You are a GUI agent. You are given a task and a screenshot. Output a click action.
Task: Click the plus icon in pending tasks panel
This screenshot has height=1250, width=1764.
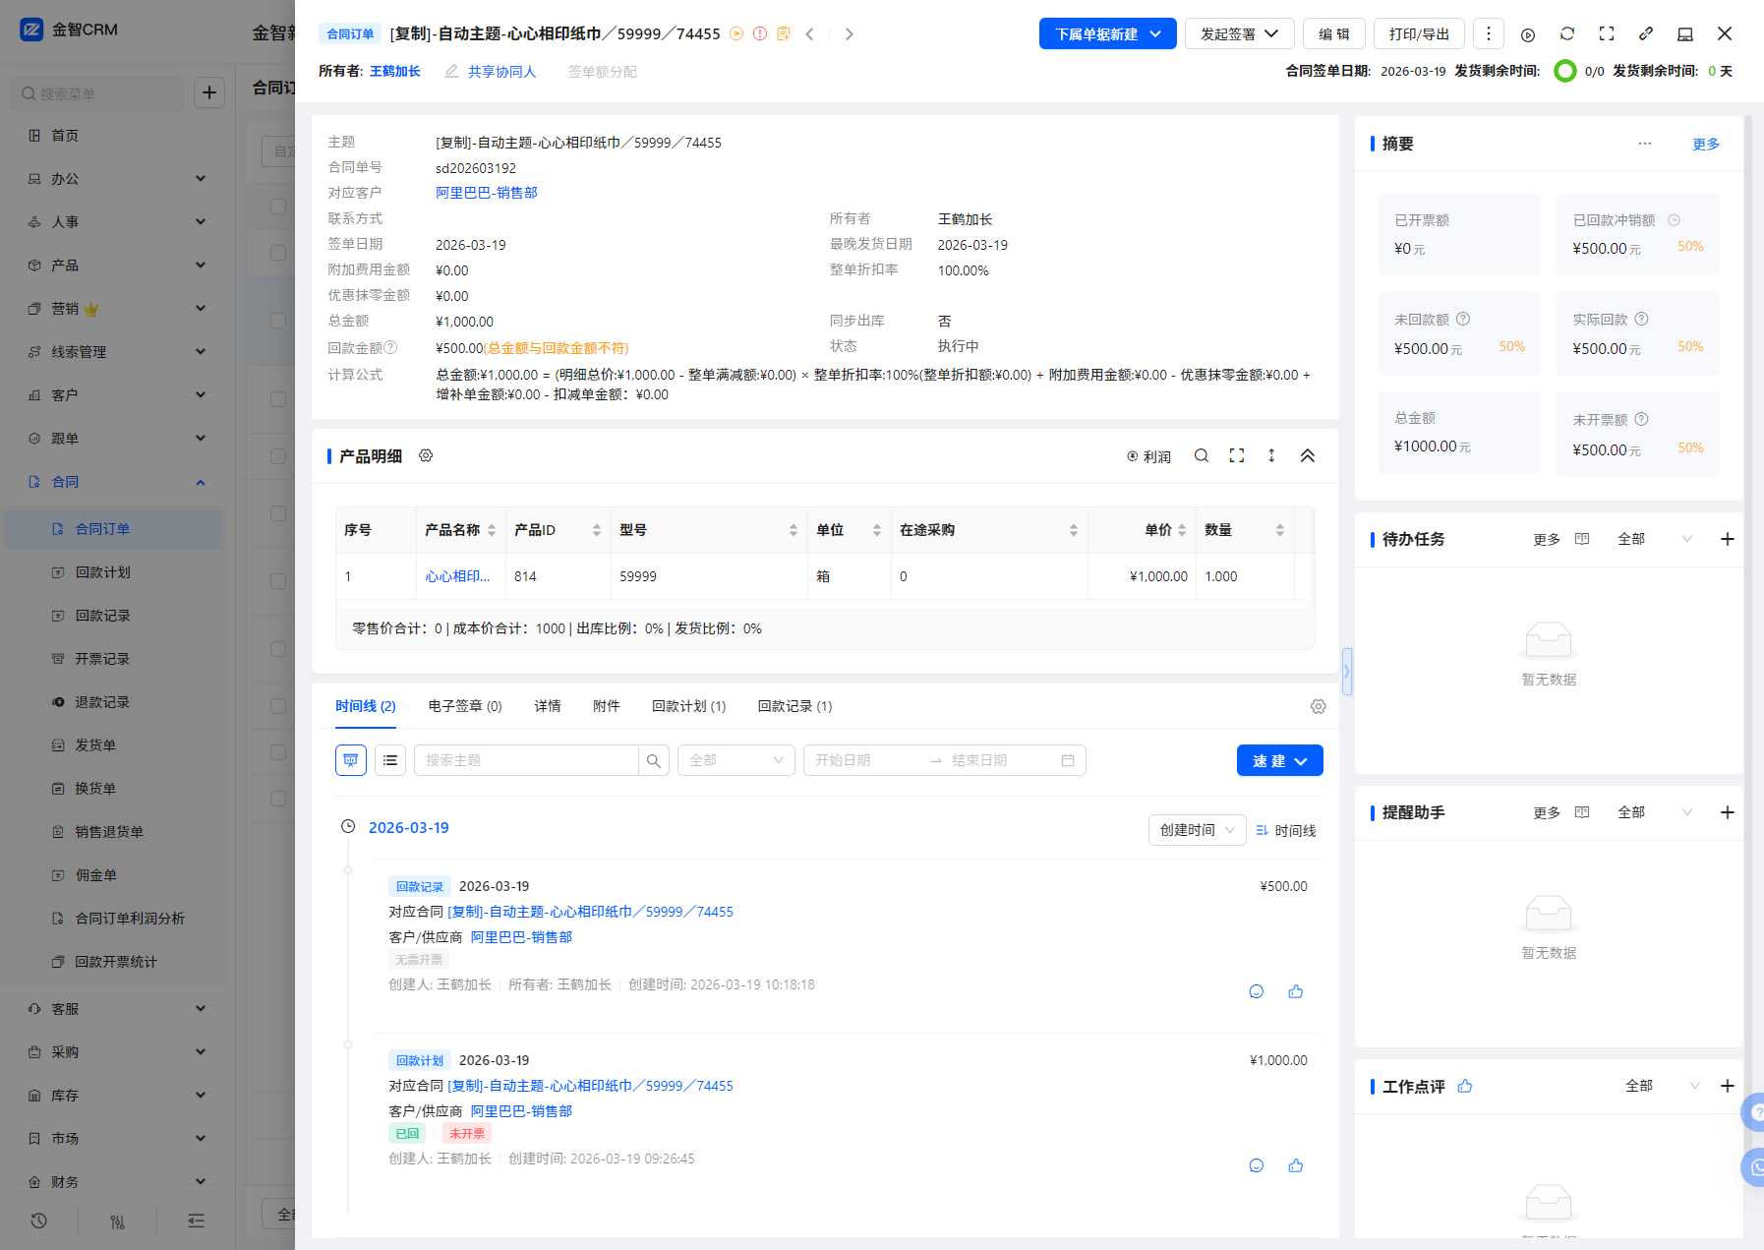click(1727, 539)
